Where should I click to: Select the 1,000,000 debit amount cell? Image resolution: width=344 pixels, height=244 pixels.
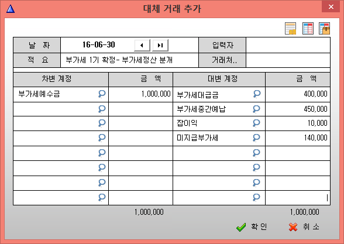pyautogui.click(x=140, y=94)
